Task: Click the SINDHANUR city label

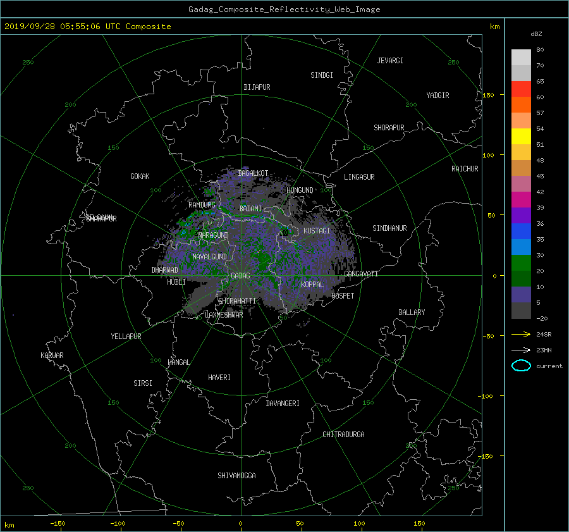Action: [x=389, y=228]
